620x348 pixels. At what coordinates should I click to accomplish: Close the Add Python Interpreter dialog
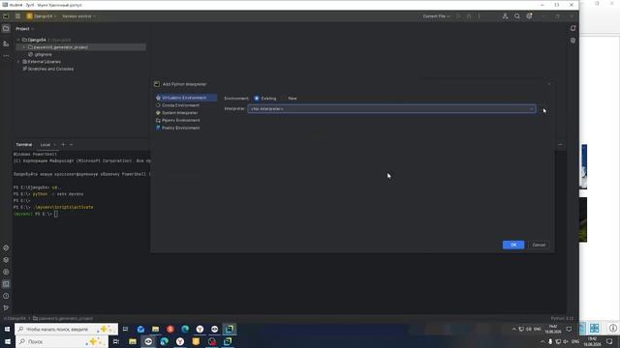tap(549, 84)
